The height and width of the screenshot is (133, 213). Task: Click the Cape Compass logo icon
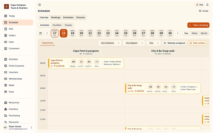(x=6, y=6)
